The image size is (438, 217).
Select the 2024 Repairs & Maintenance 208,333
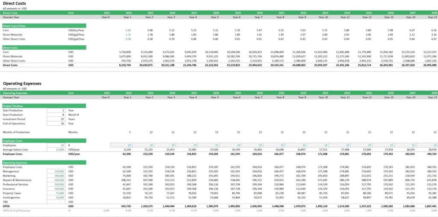(127, 180)
